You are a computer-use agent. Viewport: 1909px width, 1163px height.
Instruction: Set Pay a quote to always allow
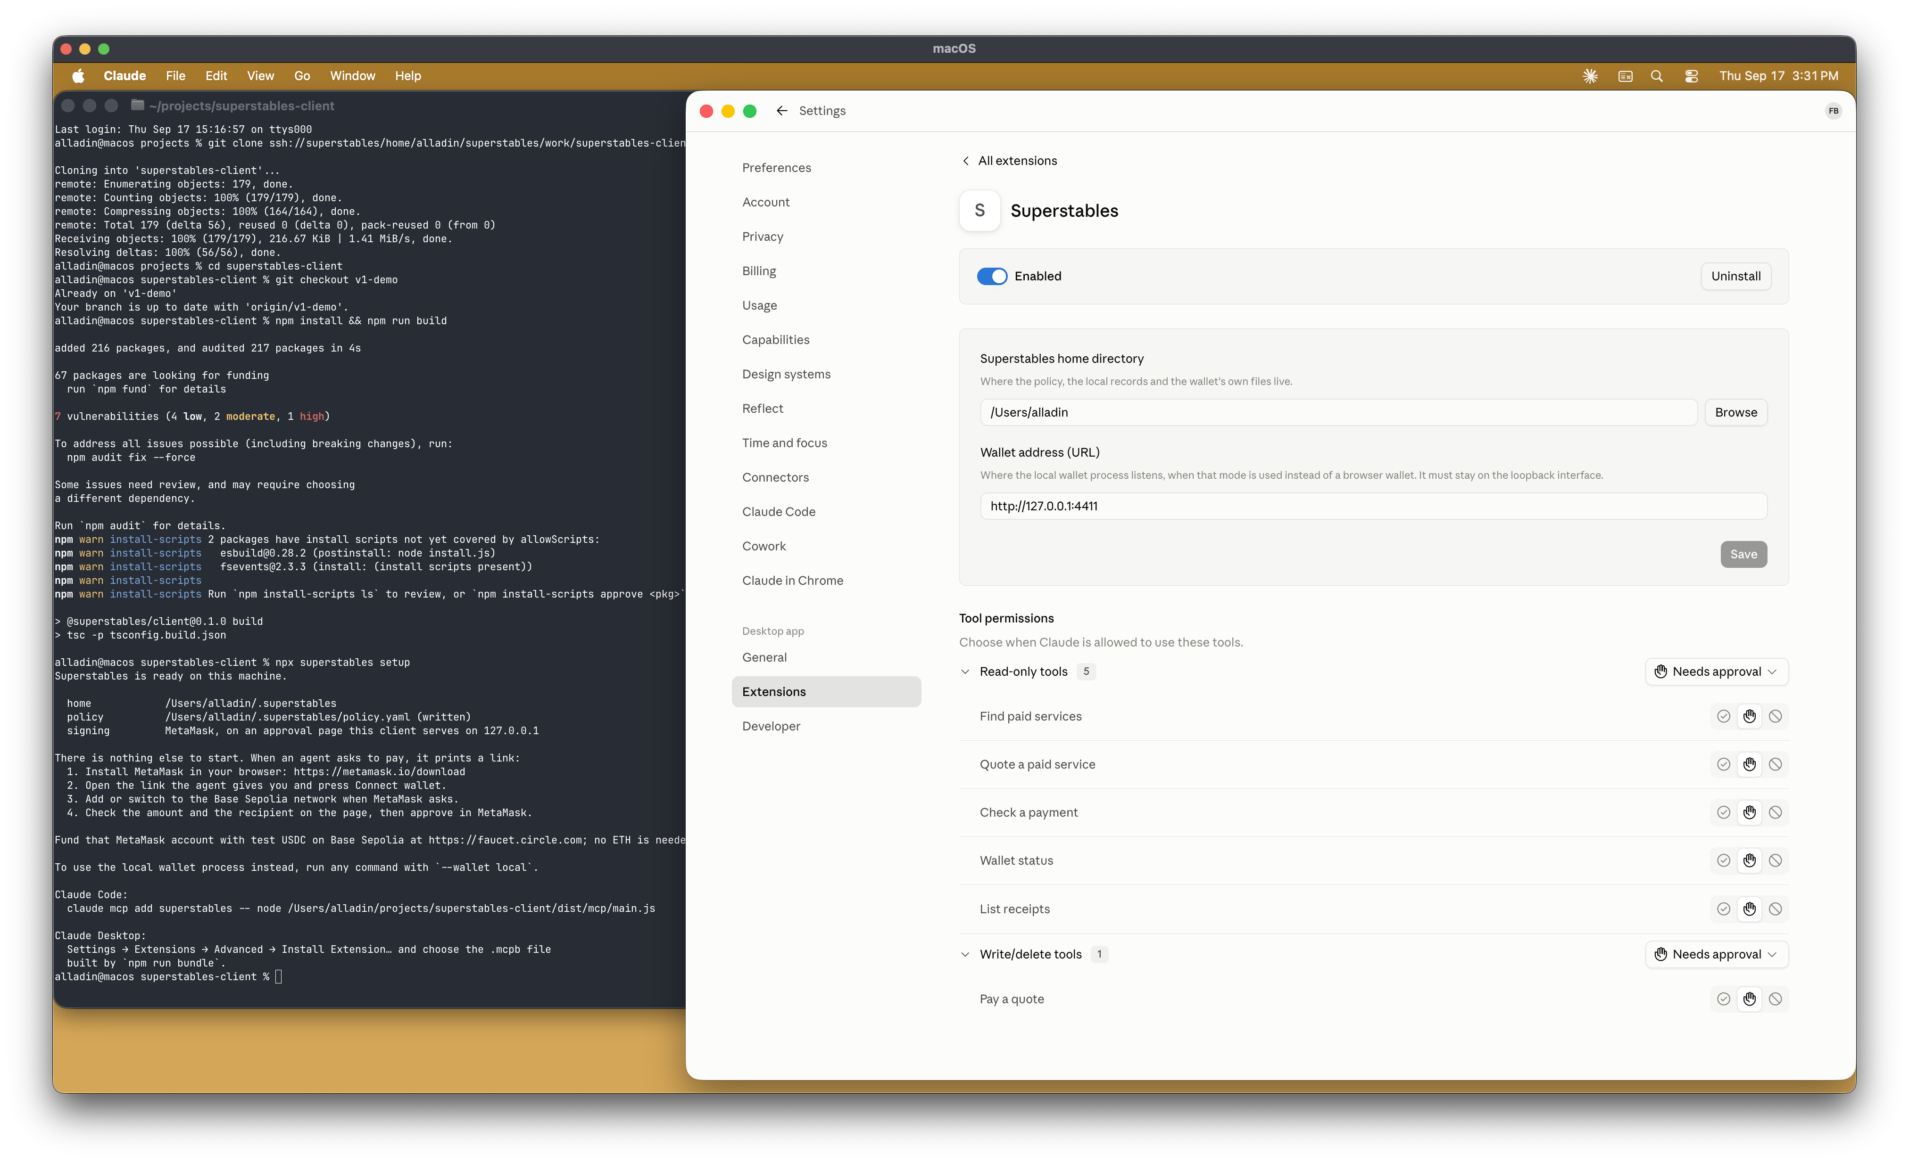pyautogui.click(x=1723, y=999)
